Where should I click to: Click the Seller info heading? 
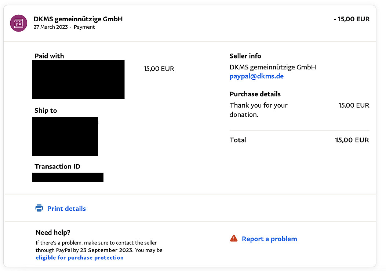245,56
